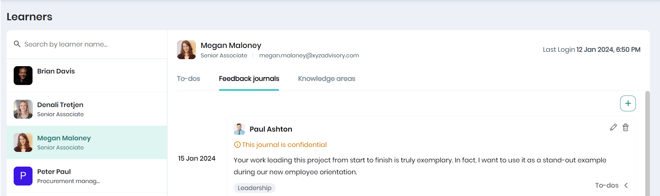Click the search by learner name field

[x=91, y=44]
